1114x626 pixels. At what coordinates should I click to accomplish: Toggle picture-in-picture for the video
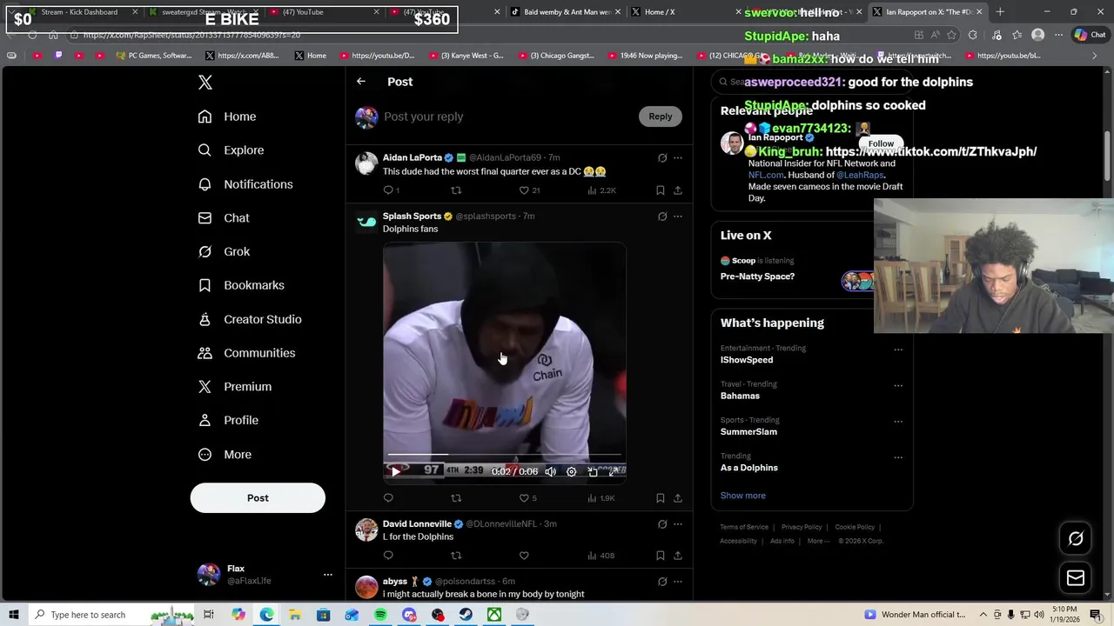click(x=593, y=471)
